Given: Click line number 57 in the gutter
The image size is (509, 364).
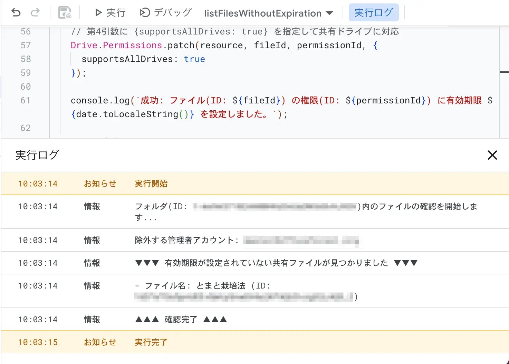Looking at the screenshot, I should pos(26,45).
